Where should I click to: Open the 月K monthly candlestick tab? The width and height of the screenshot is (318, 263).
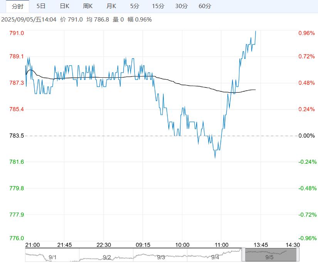(111, 6)
